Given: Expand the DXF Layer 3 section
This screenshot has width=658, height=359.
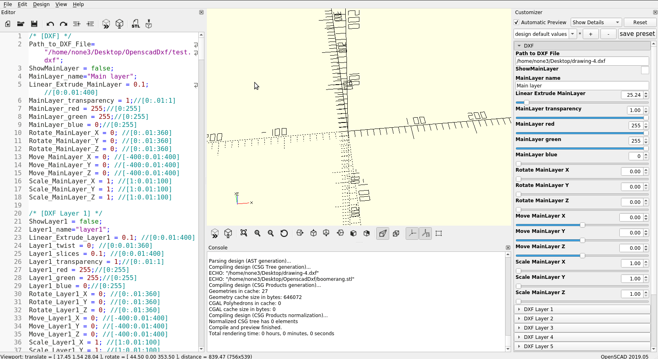Looking at the screenshot, I should pyautogui.click(x=582, y=328).
